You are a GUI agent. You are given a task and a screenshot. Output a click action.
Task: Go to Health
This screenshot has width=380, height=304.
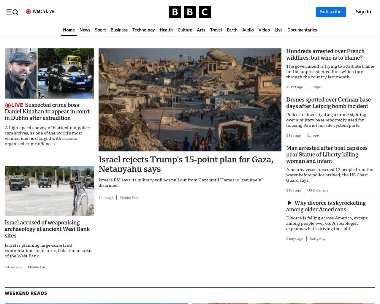[x=166, y=30]
